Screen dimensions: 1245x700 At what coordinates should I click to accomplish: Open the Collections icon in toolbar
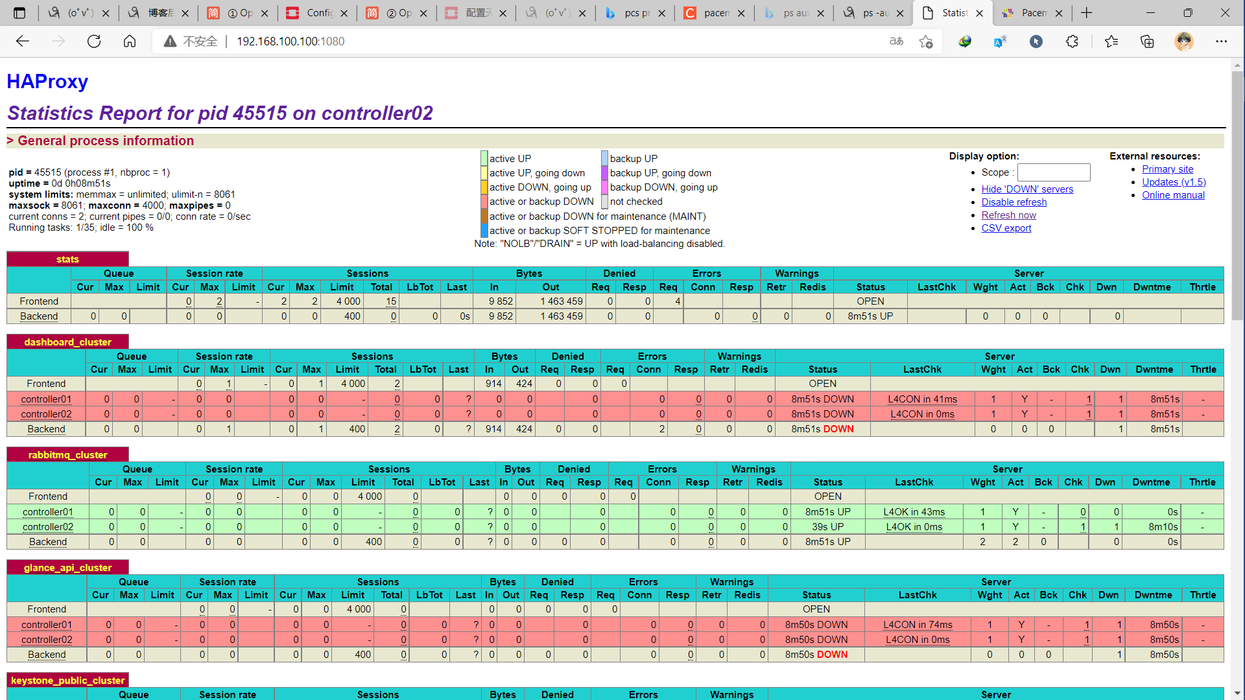tap(1147, 41)
